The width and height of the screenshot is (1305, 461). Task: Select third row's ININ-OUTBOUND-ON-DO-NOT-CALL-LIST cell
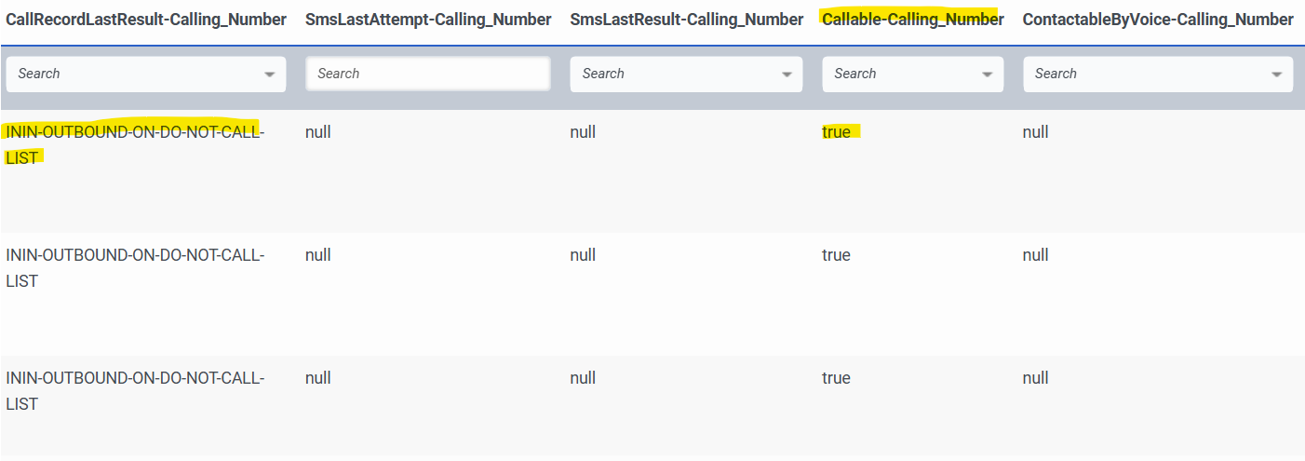pyautogui.click(x=135, y=390)
